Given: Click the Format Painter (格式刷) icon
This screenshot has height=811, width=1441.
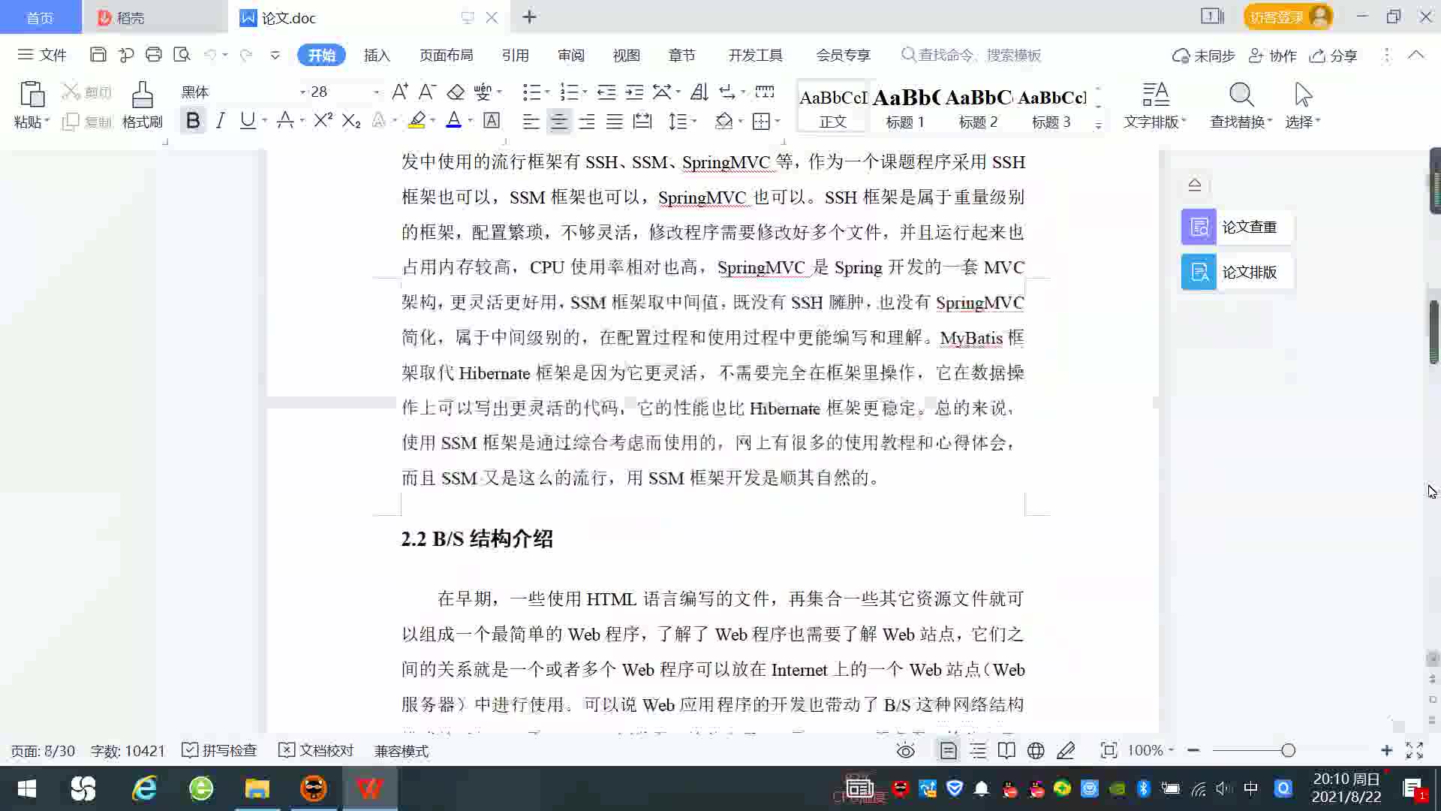Looking at the screenshot, I should click(142, 96).
